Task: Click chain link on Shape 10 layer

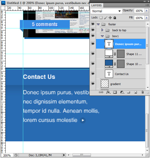Action: [x=115, y=64]
